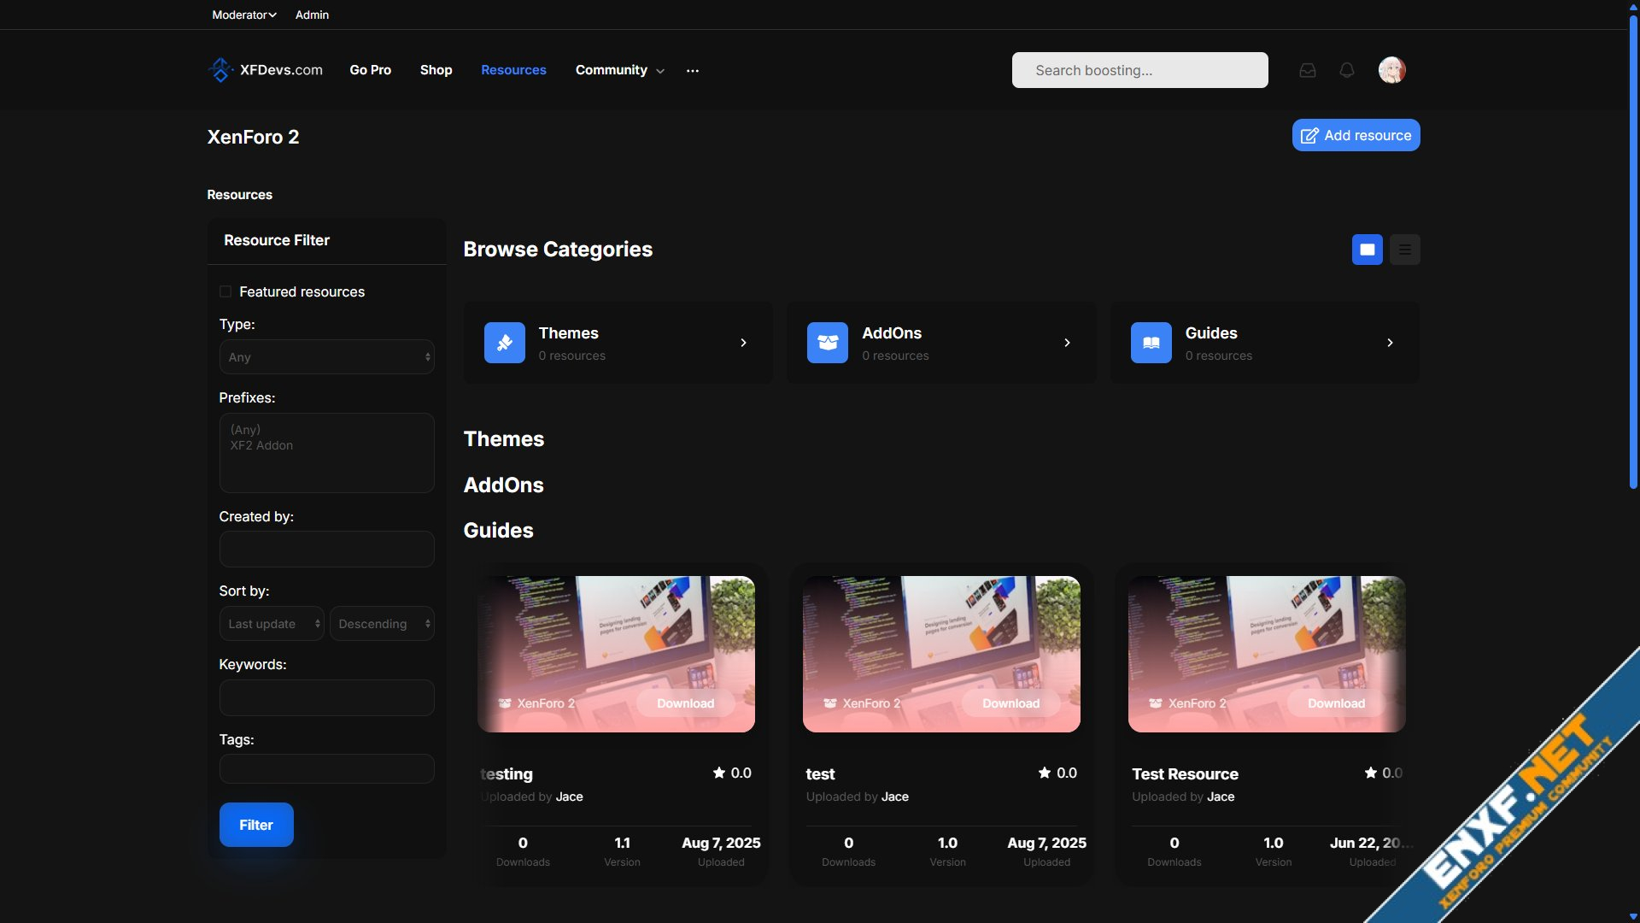
Task: Enable the Featured resources checkbox
Action: (x=225, y=291)
